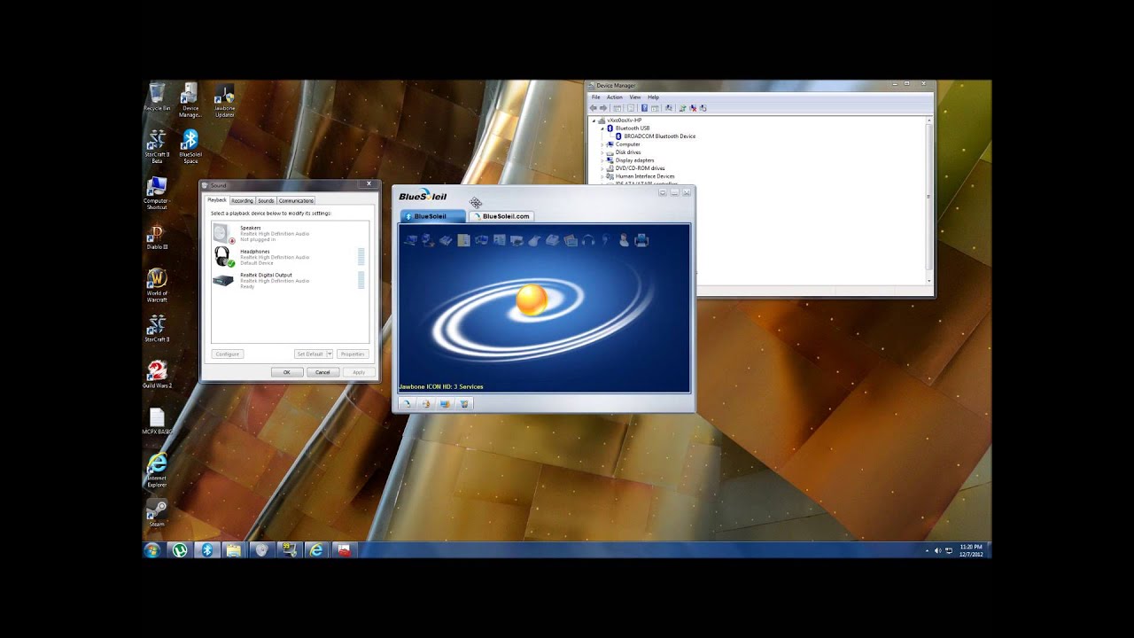
Task: Click the monitor icon in BlueSoleil bottom toolbar
Action: click(445, 403)
